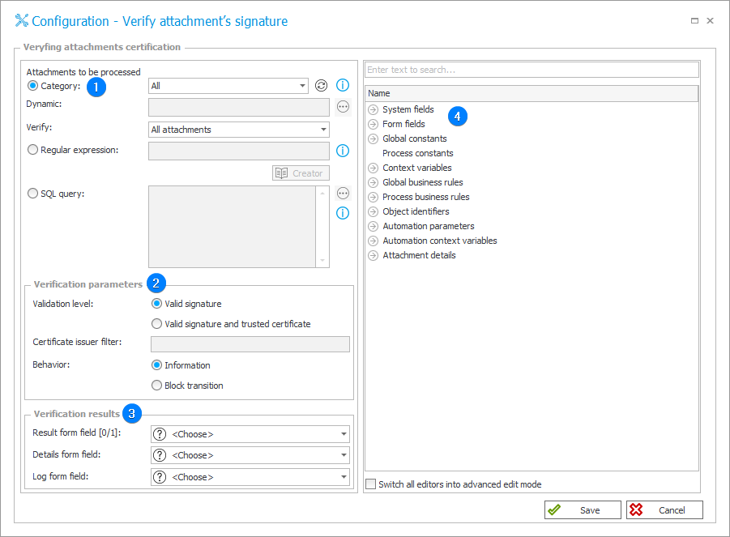Close the configuration window
Screen dimensions: 730x537
(x=710, y=20)
